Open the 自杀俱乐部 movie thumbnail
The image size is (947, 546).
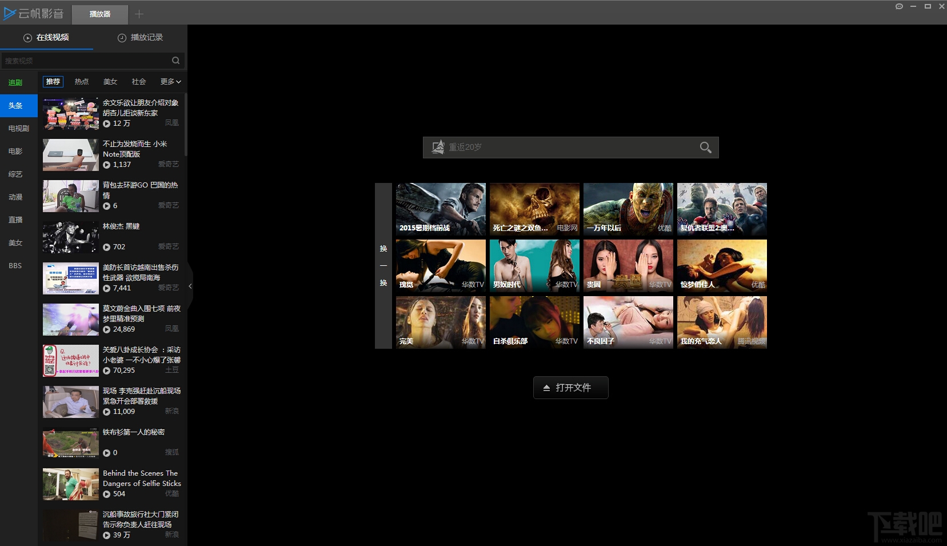(534, 322)
